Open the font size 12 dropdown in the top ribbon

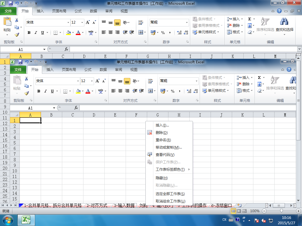click(82, 22)
